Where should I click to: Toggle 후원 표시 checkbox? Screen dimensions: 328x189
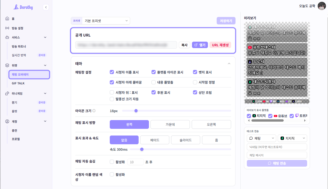154,92
